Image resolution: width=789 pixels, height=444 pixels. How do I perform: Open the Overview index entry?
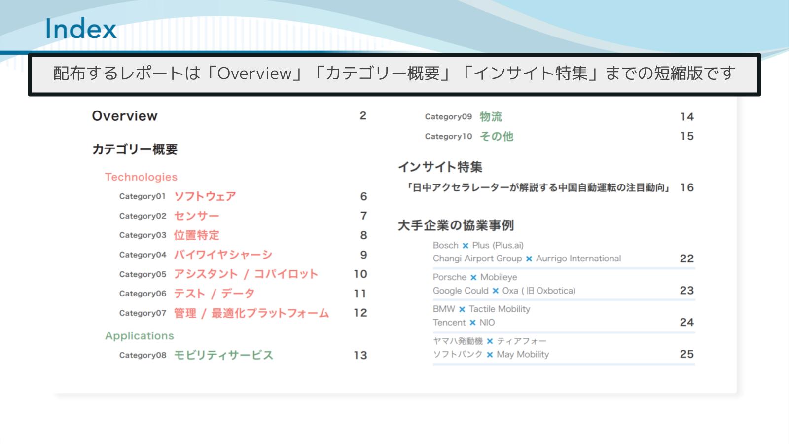pyautogui.click(x=229, y=116)
